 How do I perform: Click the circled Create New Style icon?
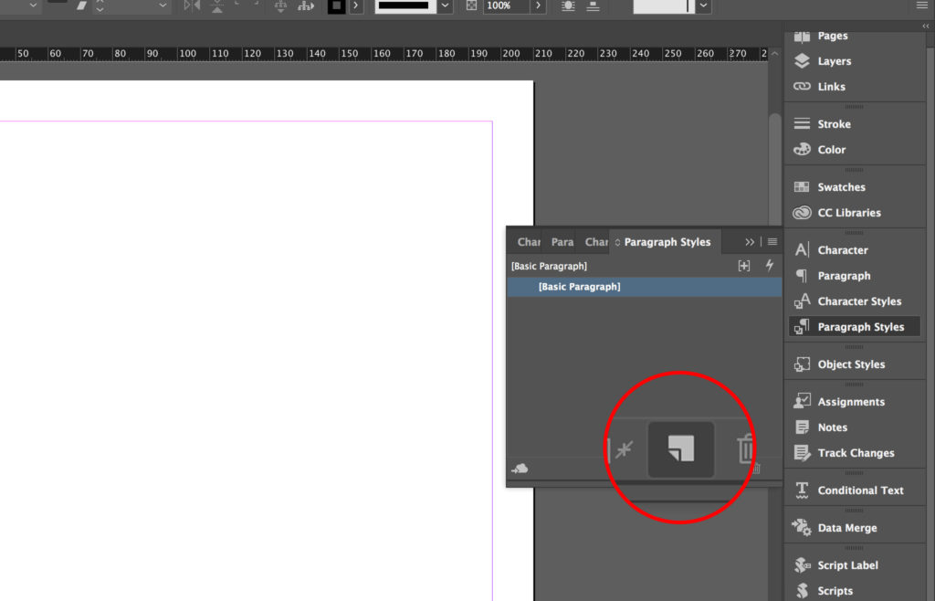pos(679,448)
